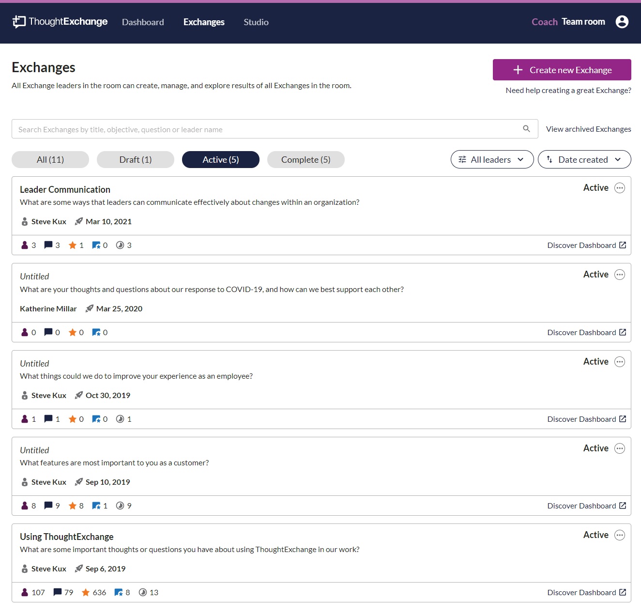View archived Exchanges

[589, 129]
